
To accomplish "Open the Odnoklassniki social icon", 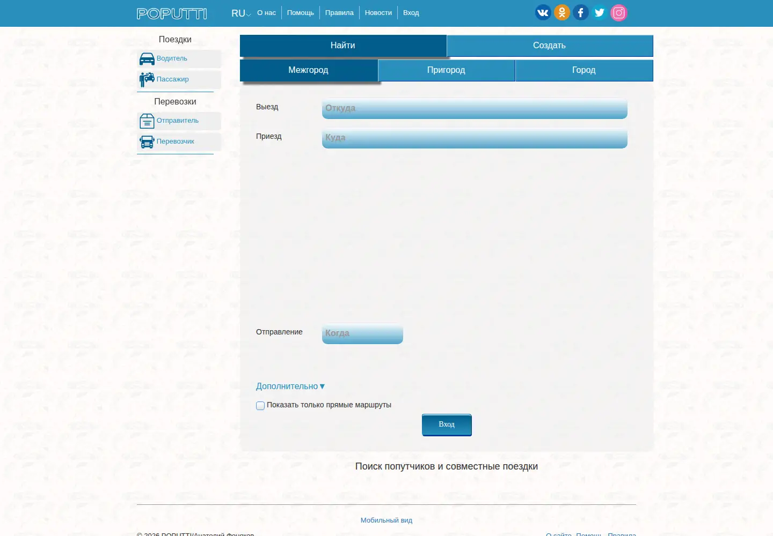I will (x=562, y=12).
